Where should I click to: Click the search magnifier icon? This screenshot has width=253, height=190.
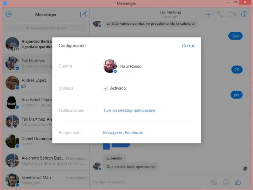[27, 28]
